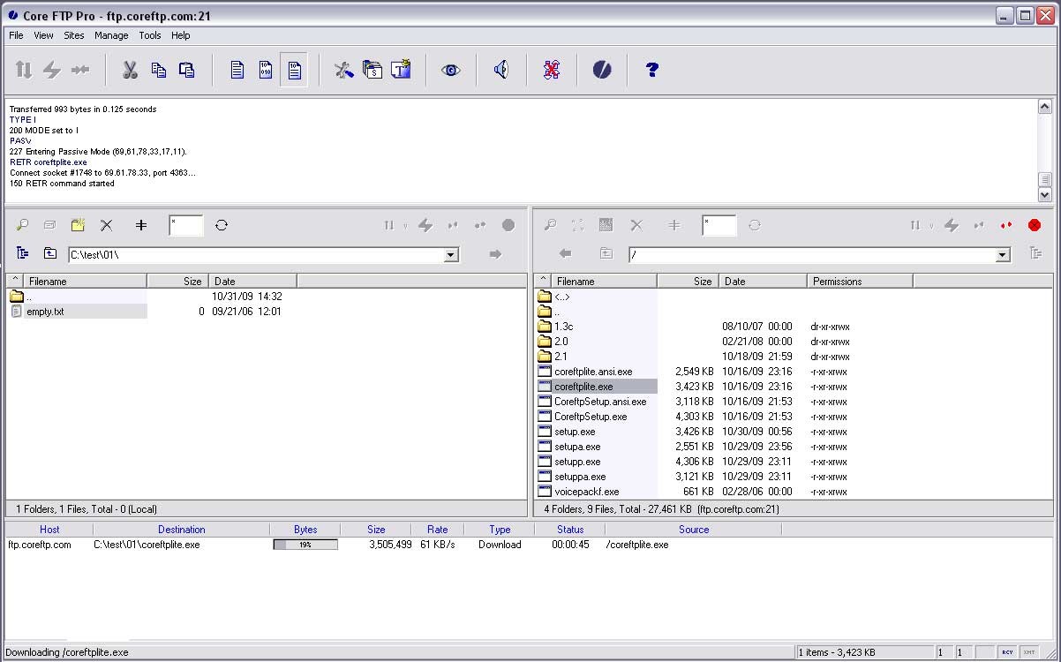
Task: Create a new folder in the local panel
Action: coord(78,225)
